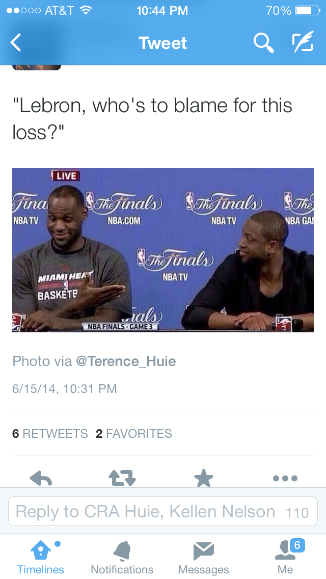
Task: Tap the author's profile avatar under header
Action: pos(37,67)
